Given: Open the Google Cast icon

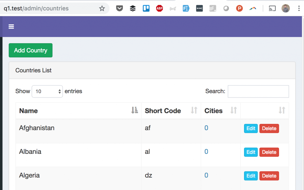Looking at the screenshot, I should click(272, 8).
